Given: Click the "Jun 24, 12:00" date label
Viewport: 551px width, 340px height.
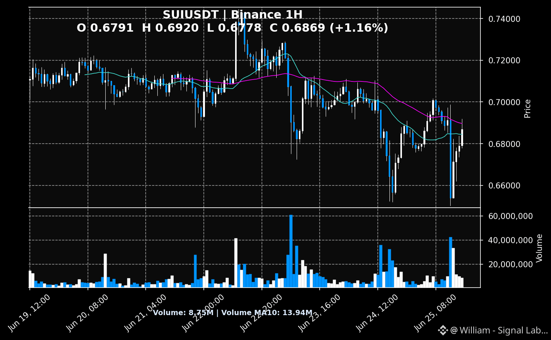Looking at the screenshot, I should click(x=377, y=313).
